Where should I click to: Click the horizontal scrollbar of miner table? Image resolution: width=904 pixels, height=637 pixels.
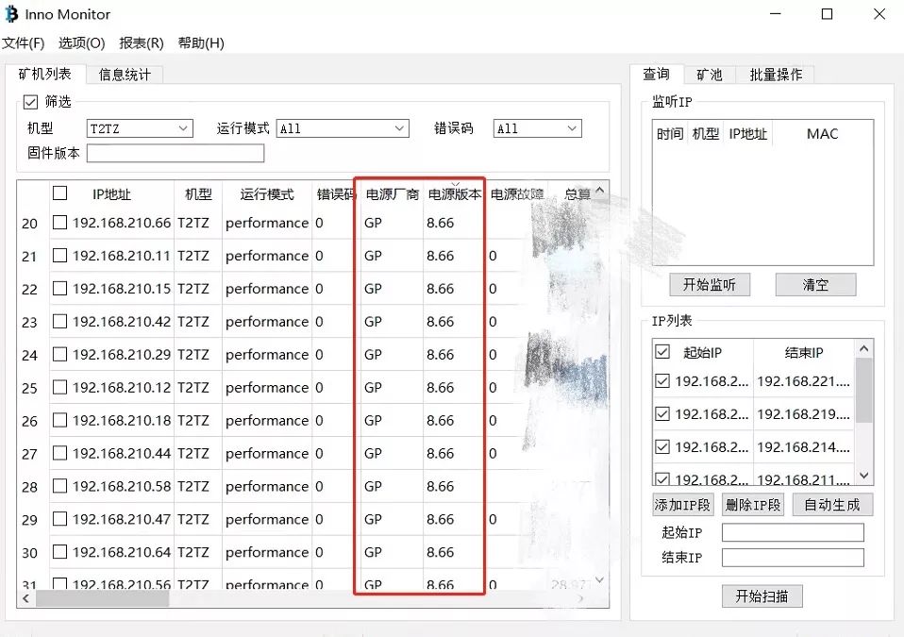[102, 598]
